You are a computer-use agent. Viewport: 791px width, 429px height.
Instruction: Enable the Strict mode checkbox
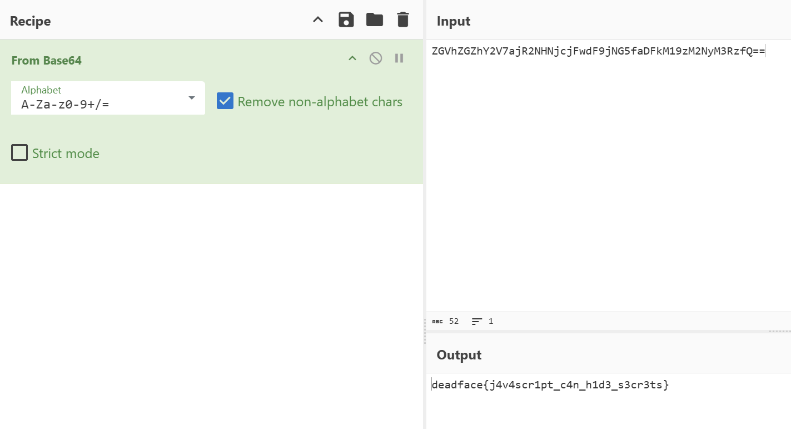[19, 153]
